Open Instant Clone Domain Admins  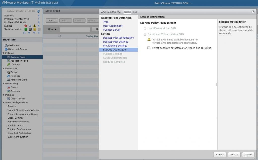click(23, 110)
